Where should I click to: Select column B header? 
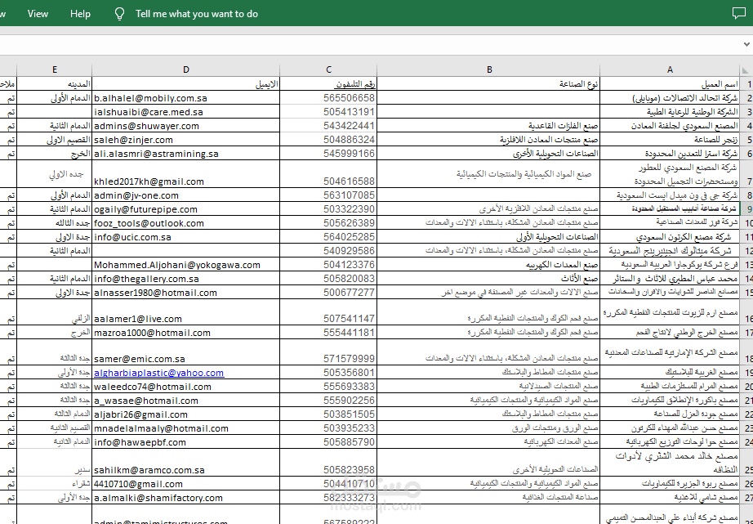(489, 70)
